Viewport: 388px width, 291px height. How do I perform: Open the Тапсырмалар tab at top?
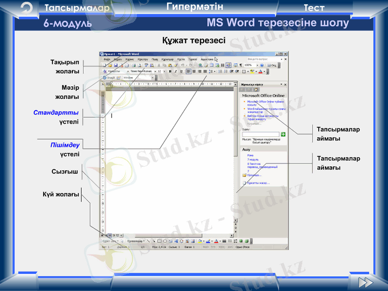click(x=77, y=8)
